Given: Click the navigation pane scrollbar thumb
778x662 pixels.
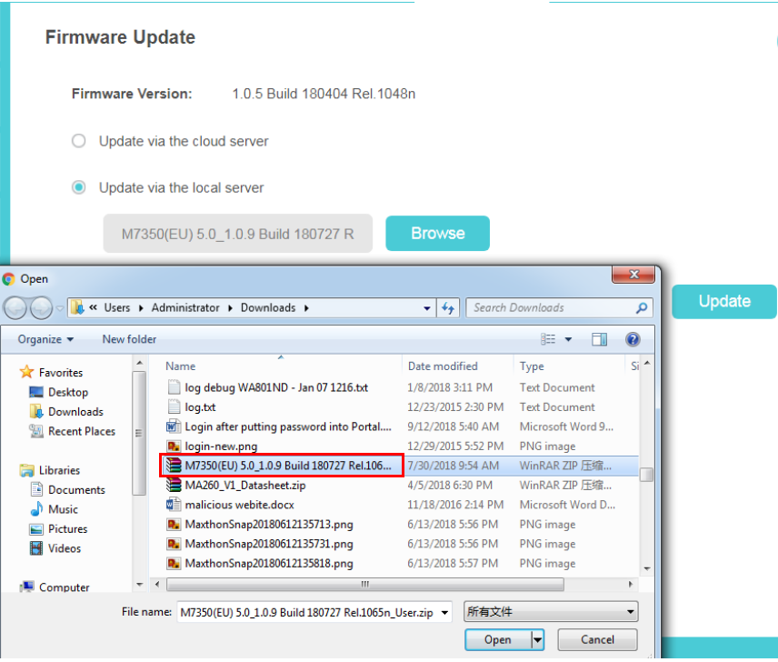Looking at the screenshot, I should click(139, 433).
